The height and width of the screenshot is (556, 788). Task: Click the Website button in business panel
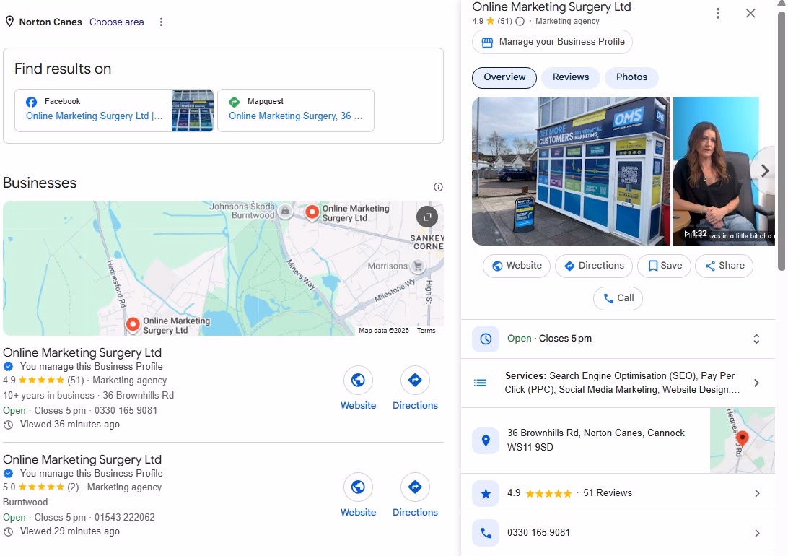click(x=517, y=266)
